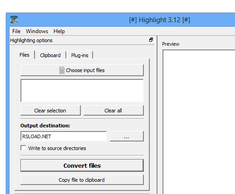Click the Highlight app icon in title bar
235x194 pixels.
coord(14,19)
